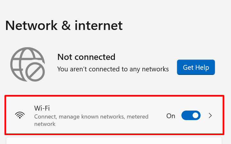Click the "Wi-Fi" title text

pos(42,108)
